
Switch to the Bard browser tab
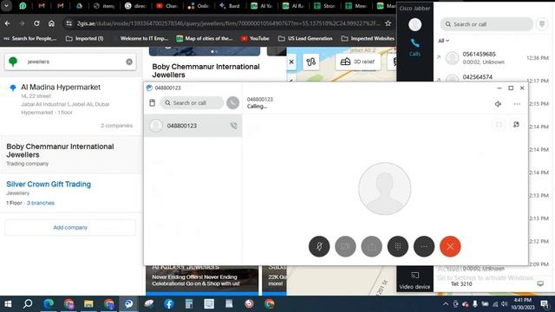(x=230, y=6)
